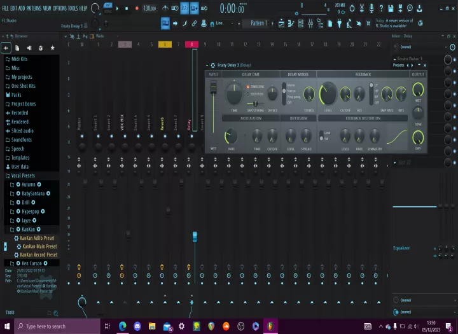Screen dimensions: 458x334
Task: Open the TOOLS menu
Action: click(73, 8)
